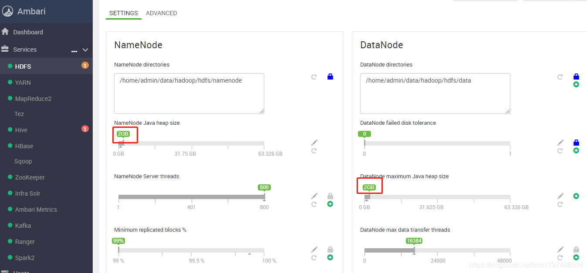Image resolution: width=587 pixels, height=273 pixels.
Task: Collapse the Services list chevron
Action: (85, 50)
